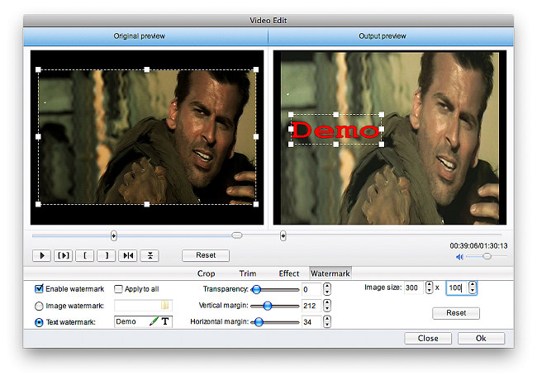Set trim start with left bracket button

click(x=84, y=256)
